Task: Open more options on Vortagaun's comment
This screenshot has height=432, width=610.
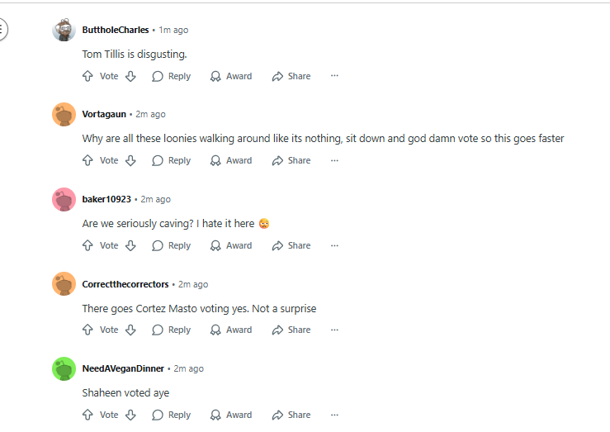Action: click(334, 160)
